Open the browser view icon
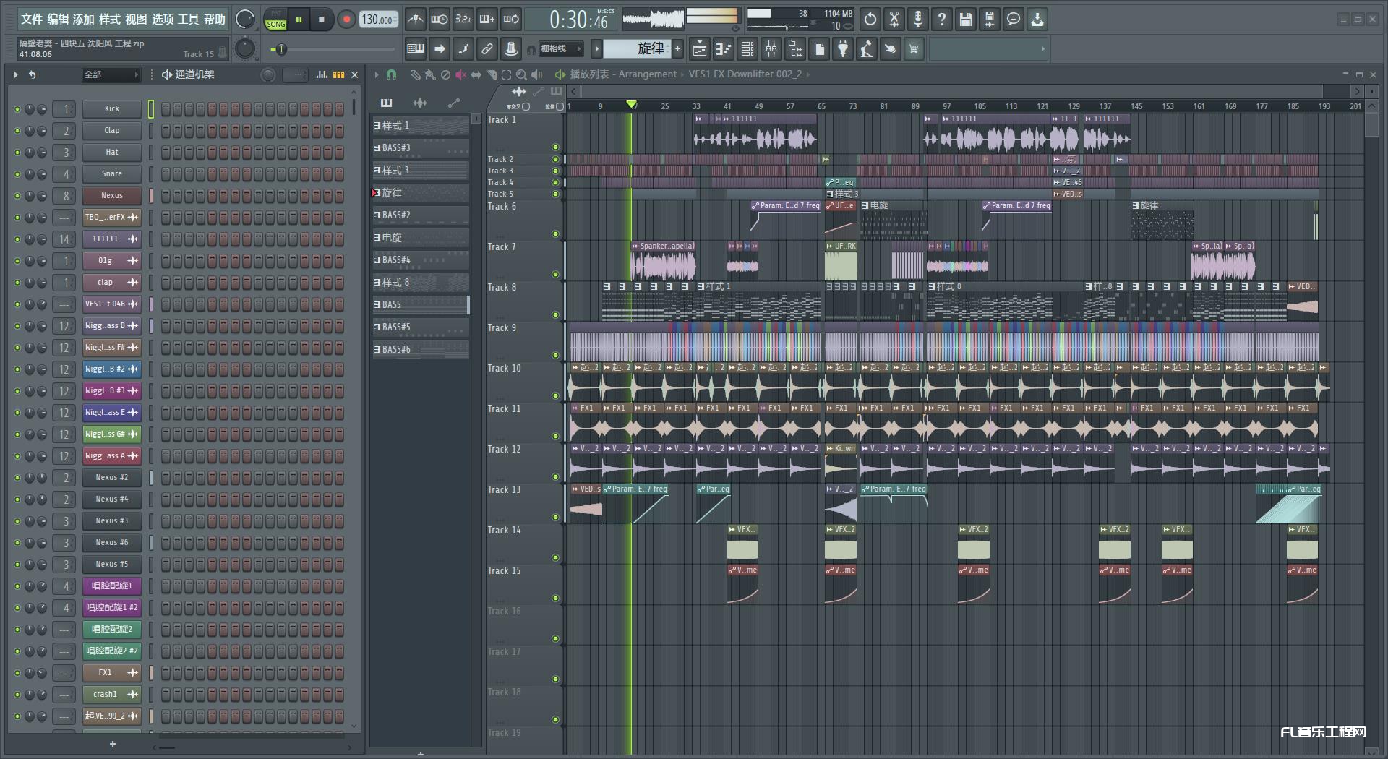 795,49
